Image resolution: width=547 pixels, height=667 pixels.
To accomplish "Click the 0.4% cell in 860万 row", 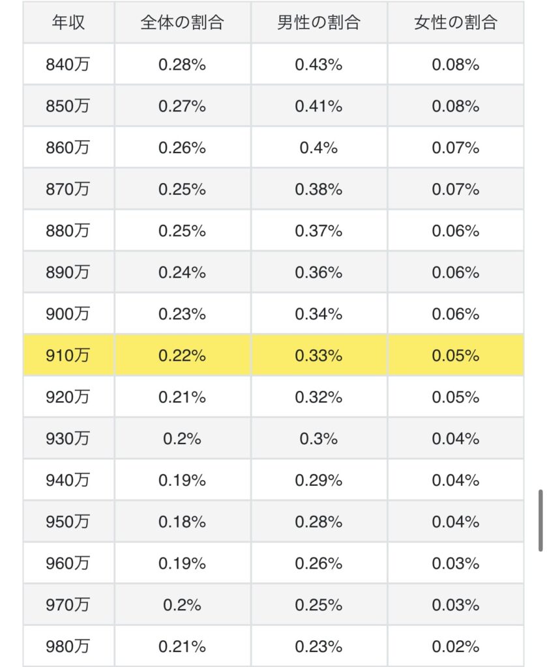I will click(319, 147).
